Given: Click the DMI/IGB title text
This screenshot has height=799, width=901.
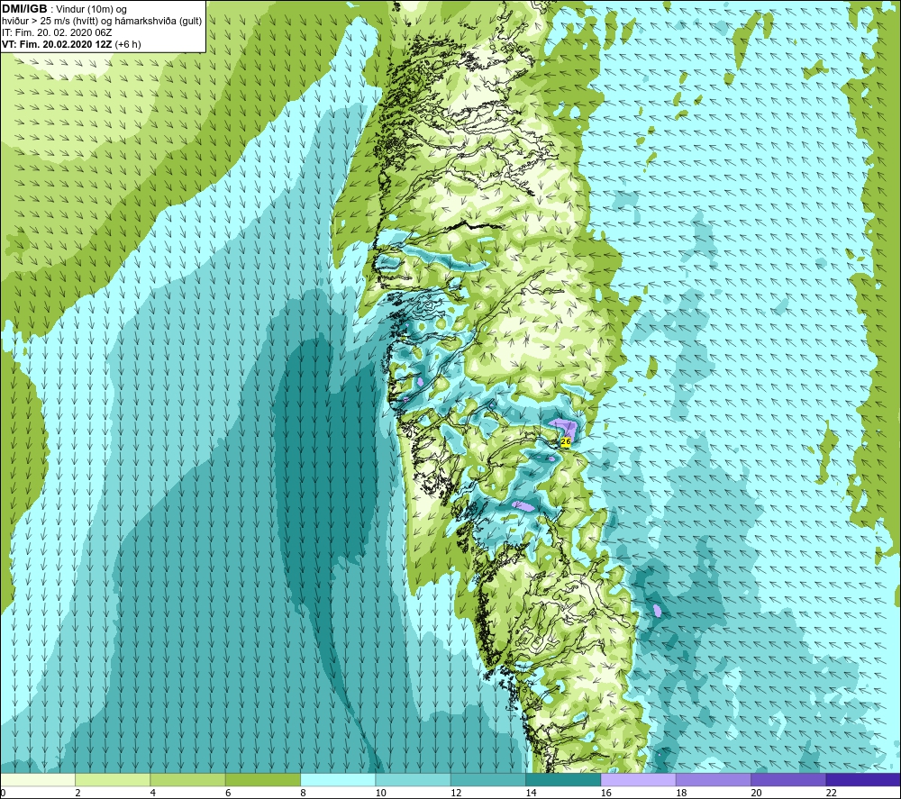Looking at the screenshot, I should click(24, 9).
